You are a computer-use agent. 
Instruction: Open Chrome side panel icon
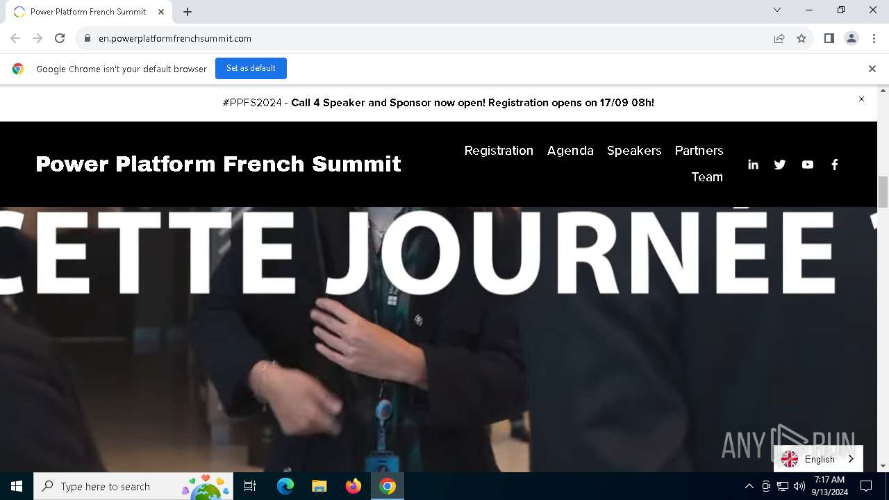tap(829, 38)
